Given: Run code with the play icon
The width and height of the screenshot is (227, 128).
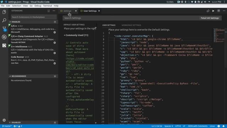Looking at the screenshot, I should [213, 11].
